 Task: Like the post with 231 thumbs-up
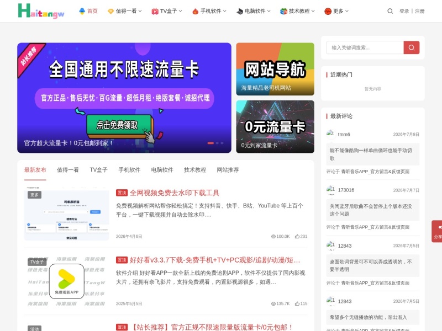[x=301, y=237]
